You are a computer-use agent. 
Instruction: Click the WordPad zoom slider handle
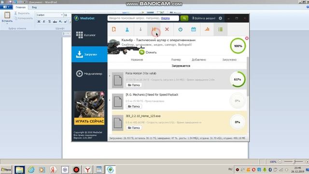tap(294, 162)
